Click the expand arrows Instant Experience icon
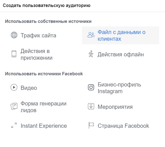165x147 pixels. pyautogui.click(x=14, y=125)
